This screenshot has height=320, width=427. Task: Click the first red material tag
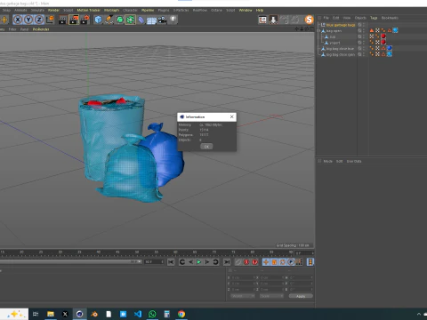[383, 36]
